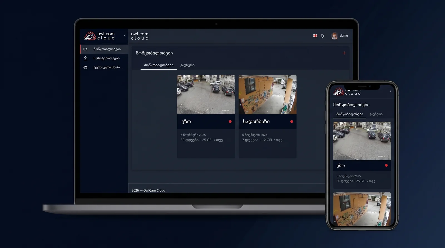Open the ეზო camera thumbnail on phone
Image resolution: width=445 pixels, height=248 pixels.
tap(362, 141)
